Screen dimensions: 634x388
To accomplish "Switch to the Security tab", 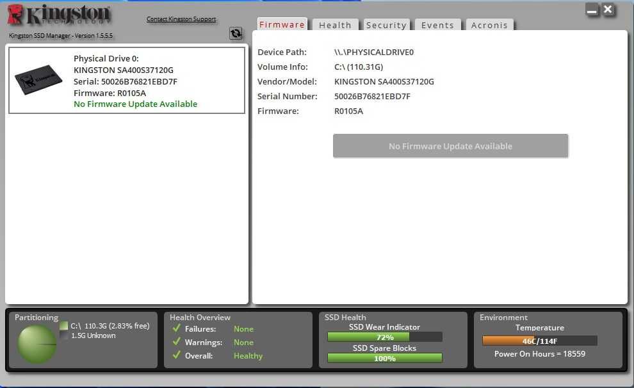I will pos(386,25).
